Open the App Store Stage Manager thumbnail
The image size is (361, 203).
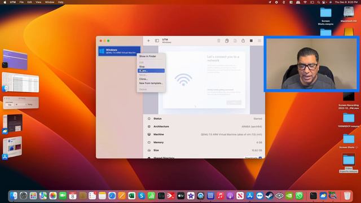12,147
